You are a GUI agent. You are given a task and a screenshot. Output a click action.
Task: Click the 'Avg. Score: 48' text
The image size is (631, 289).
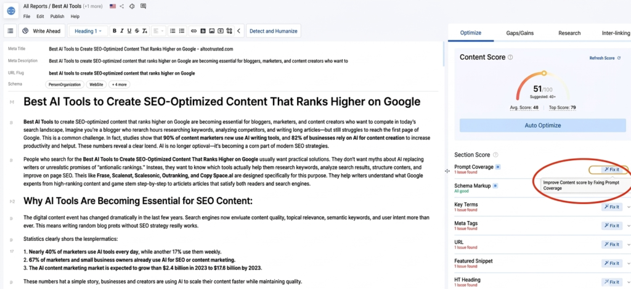click(x=524, y=107)
